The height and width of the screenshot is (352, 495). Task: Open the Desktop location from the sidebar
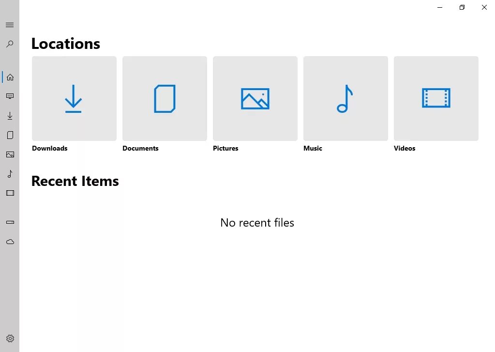10,96
